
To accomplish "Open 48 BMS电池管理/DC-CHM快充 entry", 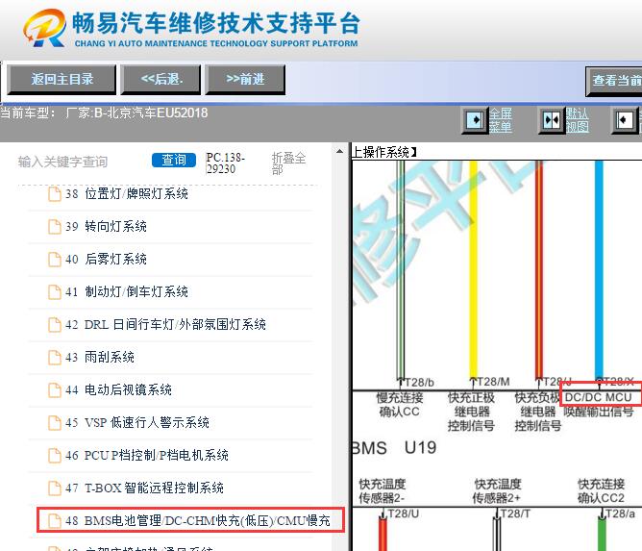I will coord(191,520).
